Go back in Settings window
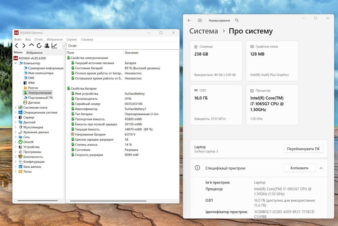Screen dimensions: 338x226 [189, 20]
